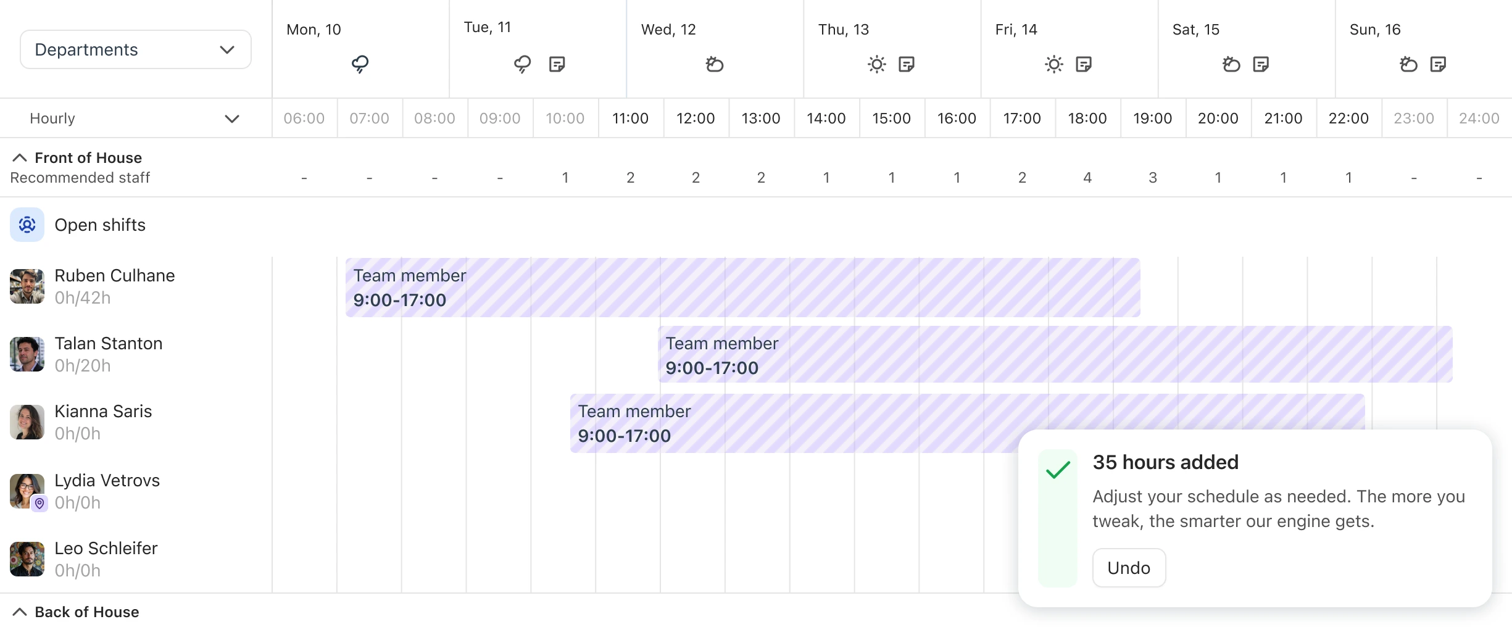This screenshot has width=1512, height=627.
Task: Select the Sat, 15 day column header
Action: tap(1247, 49)
